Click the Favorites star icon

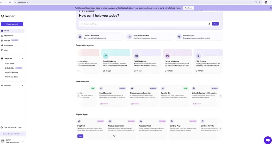[2, 85]
